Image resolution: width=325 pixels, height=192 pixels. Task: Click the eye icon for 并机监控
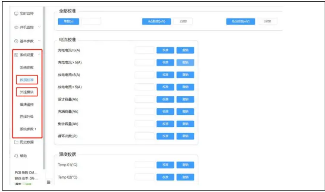(x=16, y=27)
